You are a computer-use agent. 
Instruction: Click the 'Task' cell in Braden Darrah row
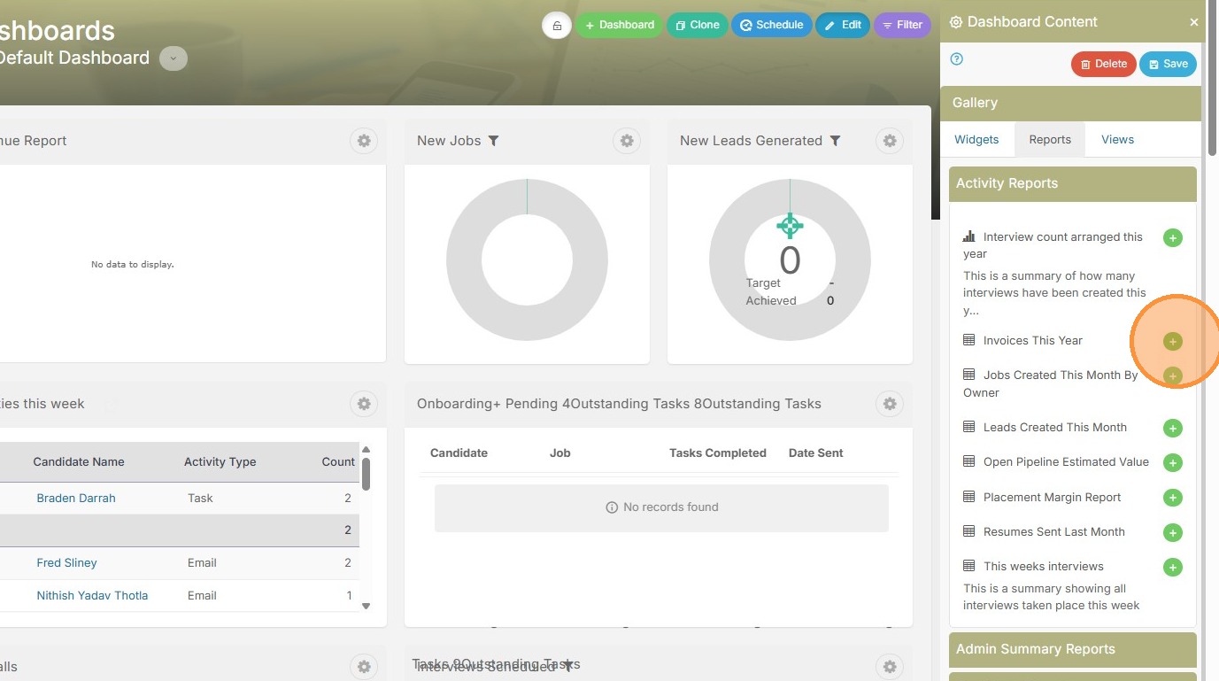(x=200, y=499)
